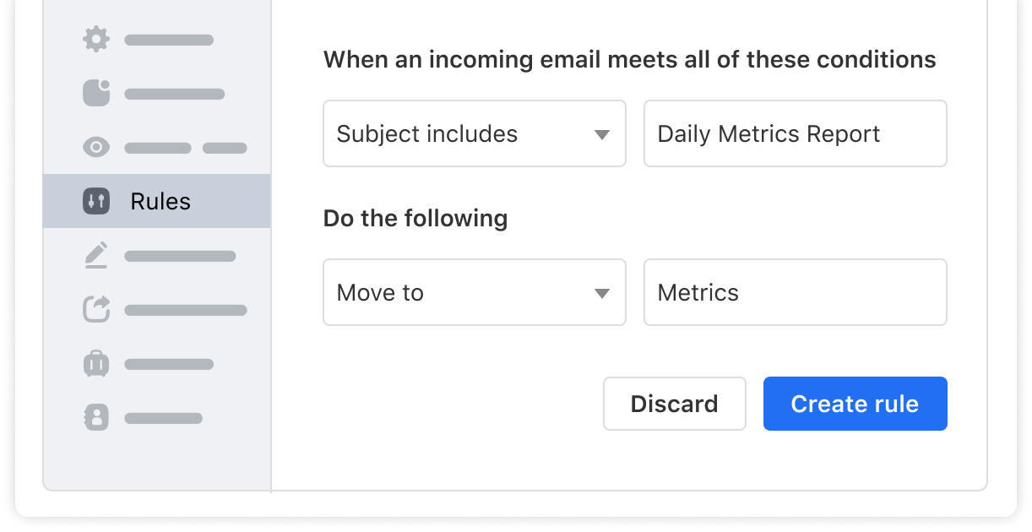The height and width of the screenshot is (532, 1032).
Task: Open the settings gear icon in sidebar
Action: pyautogui.click(x=96, y=39)
